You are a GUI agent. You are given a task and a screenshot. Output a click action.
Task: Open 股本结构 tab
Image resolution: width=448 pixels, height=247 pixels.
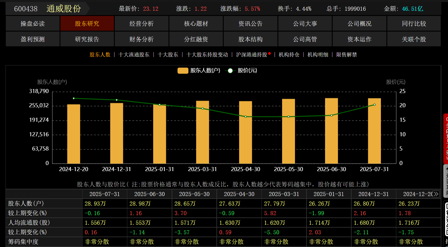(250, 39)
